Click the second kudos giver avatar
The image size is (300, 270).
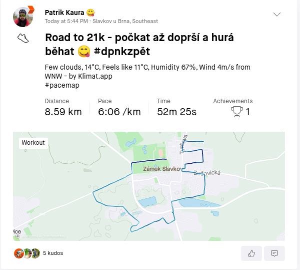click(x=27, y=253)
